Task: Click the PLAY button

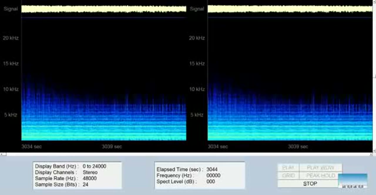Action: tap(288, 168)
